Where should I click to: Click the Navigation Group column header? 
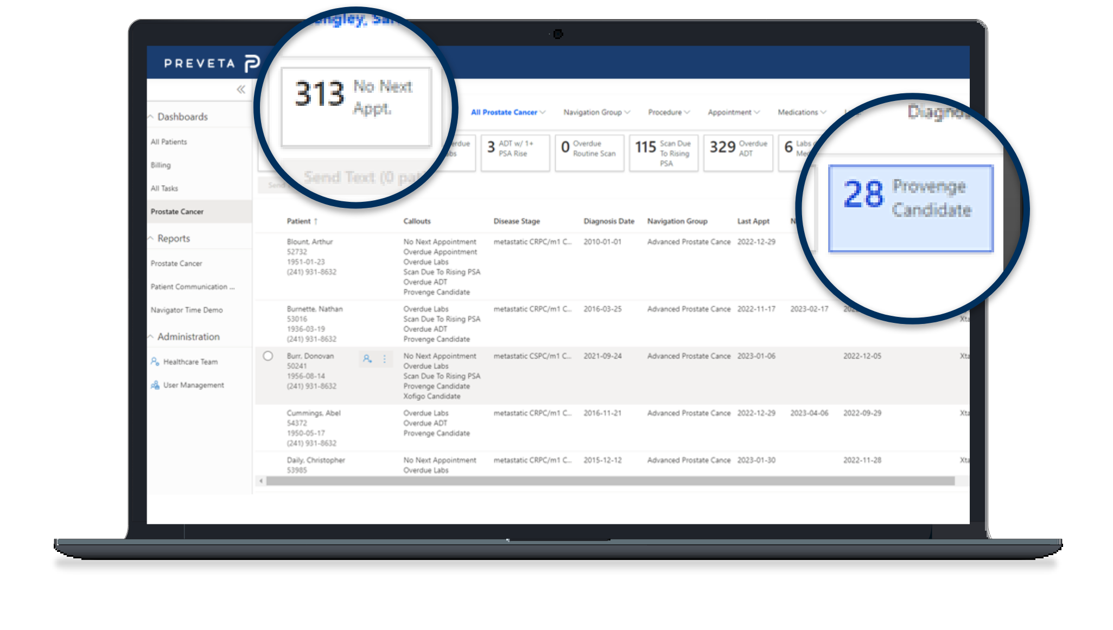tap(677, 221)
